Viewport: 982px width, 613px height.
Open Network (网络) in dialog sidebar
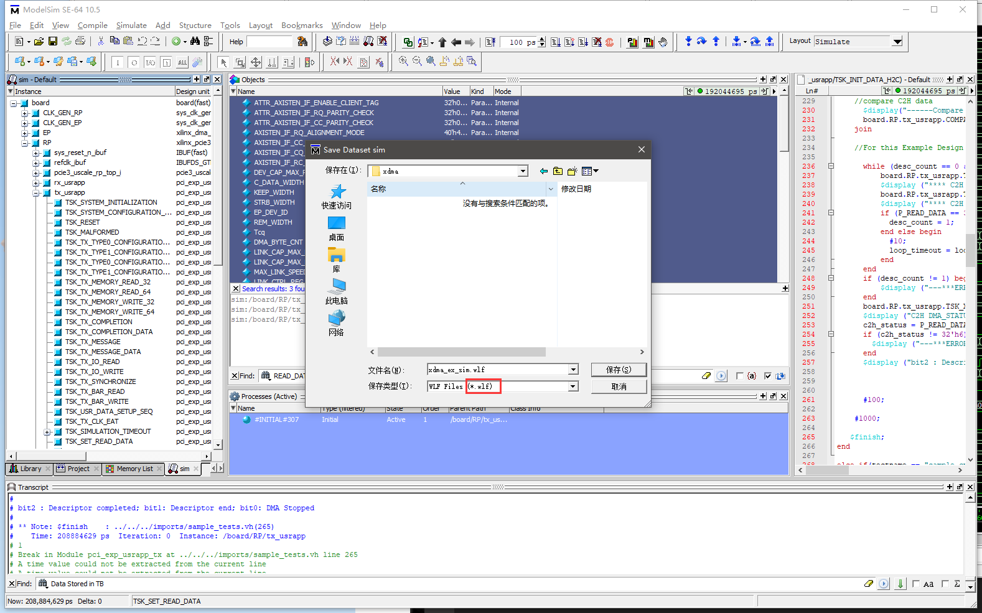[x=337, y=324]
